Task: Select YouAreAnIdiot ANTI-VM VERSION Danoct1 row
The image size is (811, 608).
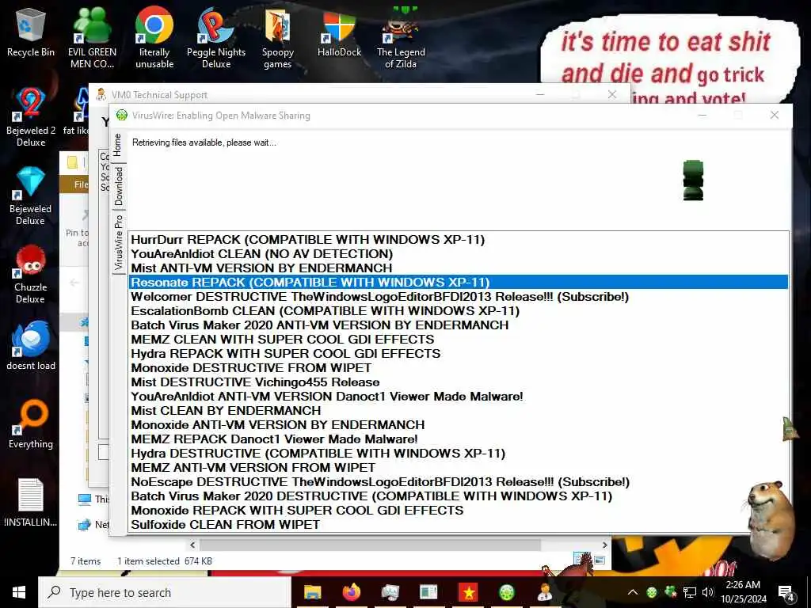Action: click(458, 397)
